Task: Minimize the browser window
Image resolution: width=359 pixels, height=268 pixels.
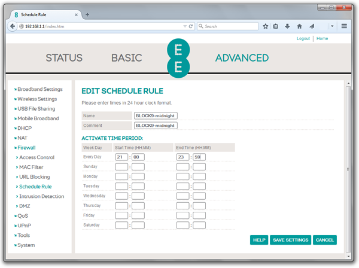Action: [x=323, y=8]
